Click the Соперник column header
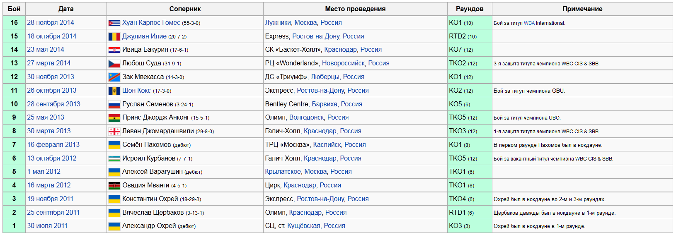676x235 pixels. coord(185,9)
